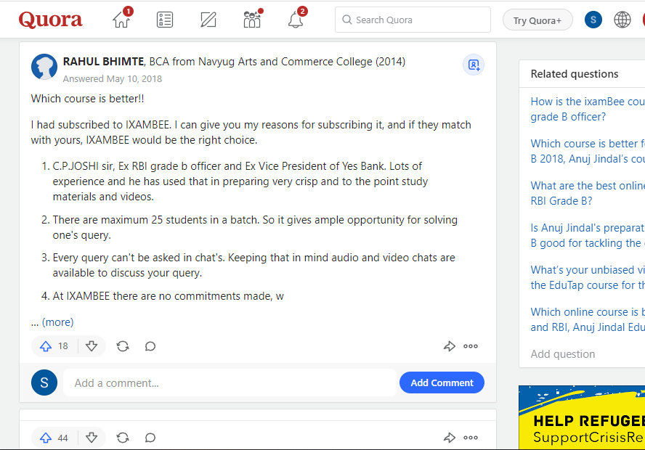645x450 pixels.
Task: Click Add question in related panel
Action: point(563,354)
